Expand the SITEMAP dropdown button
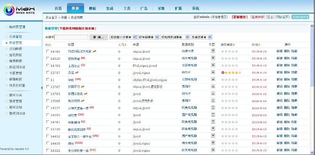This screenshot has width=315, height=155. coord(300,17)
